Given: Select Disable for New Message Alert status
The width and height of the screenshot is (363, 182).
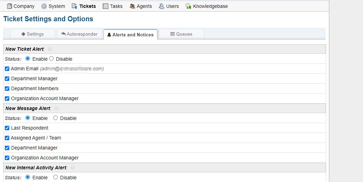Looking at the screenshot, I should (56, 118).
